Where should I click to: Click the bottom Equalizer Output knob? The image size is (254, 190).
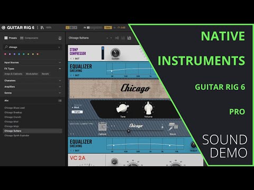click(194, 145)
